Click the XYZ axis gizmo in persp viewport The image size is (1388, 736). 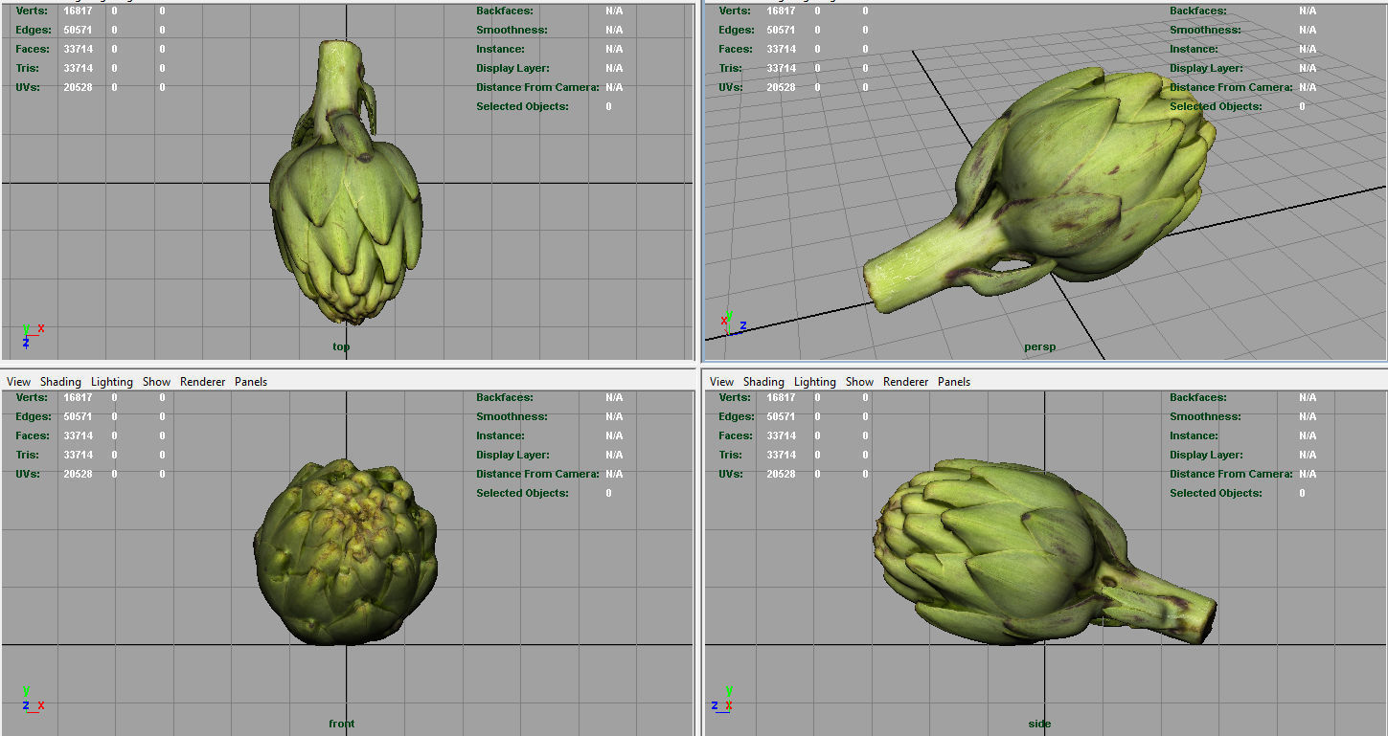click(734, 323)
